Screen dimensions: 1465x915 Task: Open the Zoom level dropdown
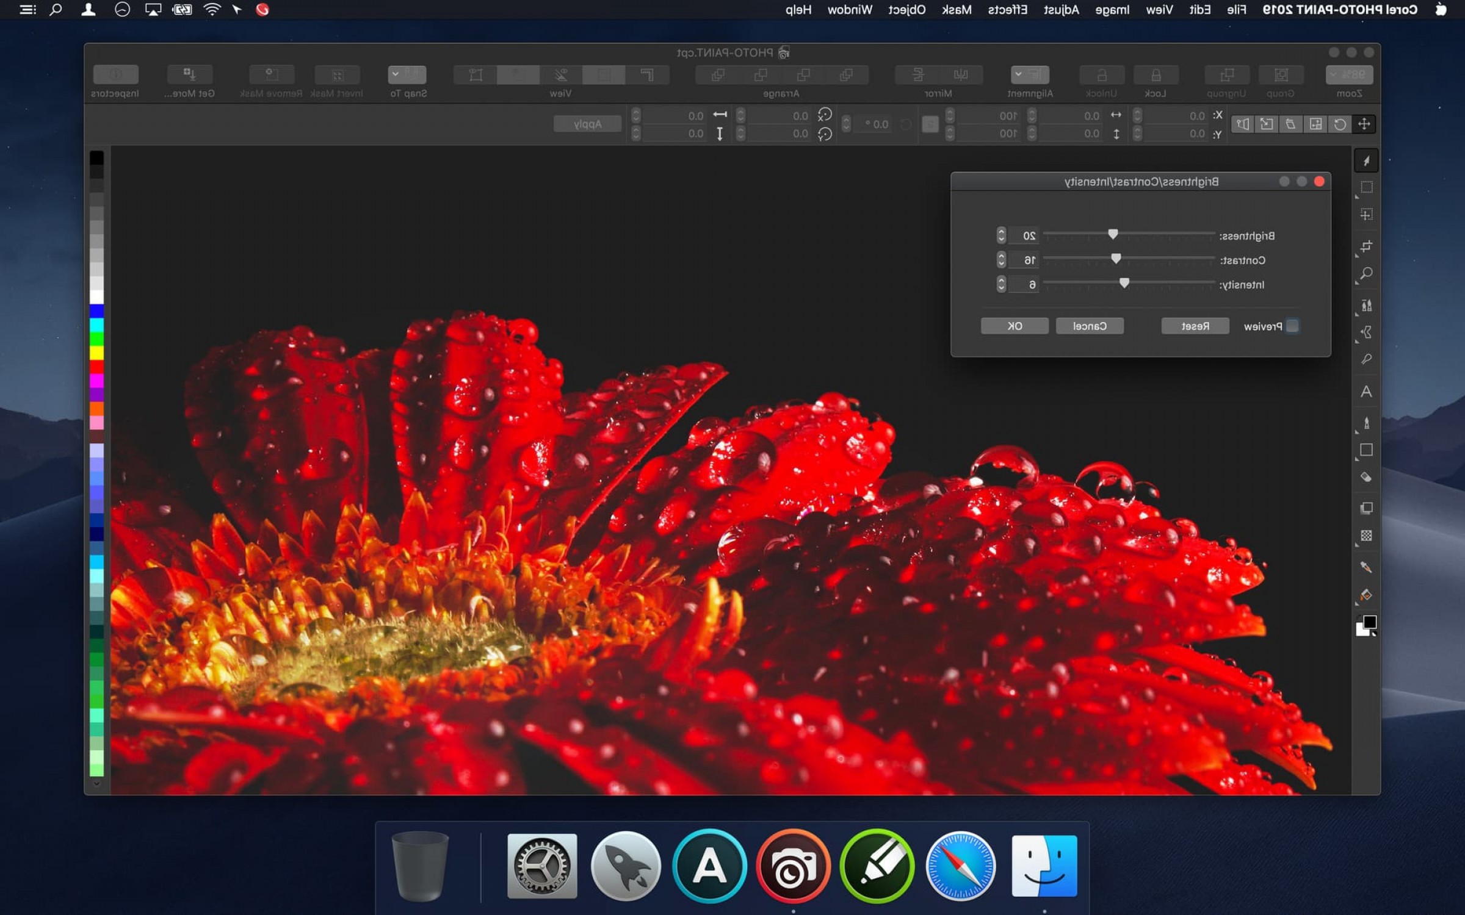pos(1349,75)
